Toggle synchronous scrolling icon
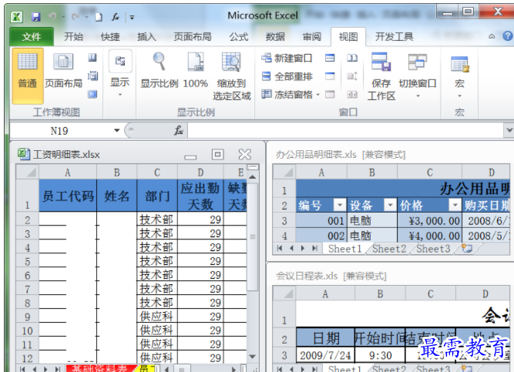 [352, 76]
